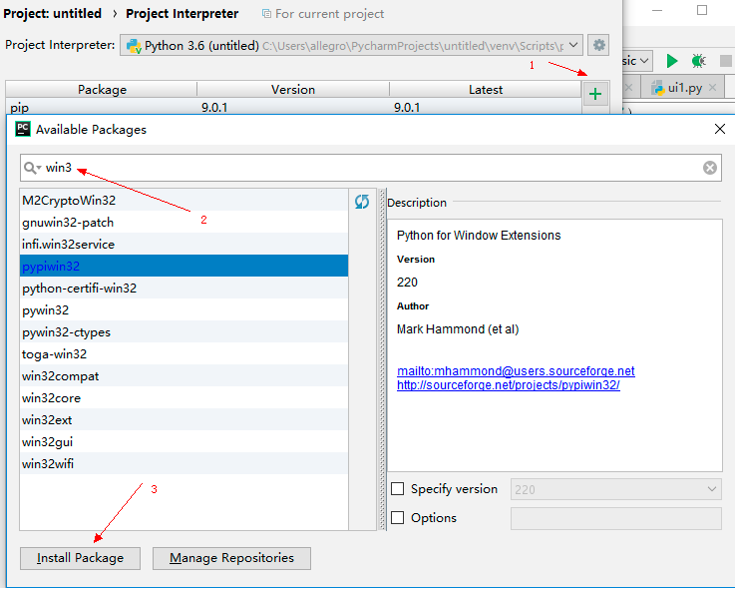Select win32core package
Screen dimensions: 735x589
(184, 398)
